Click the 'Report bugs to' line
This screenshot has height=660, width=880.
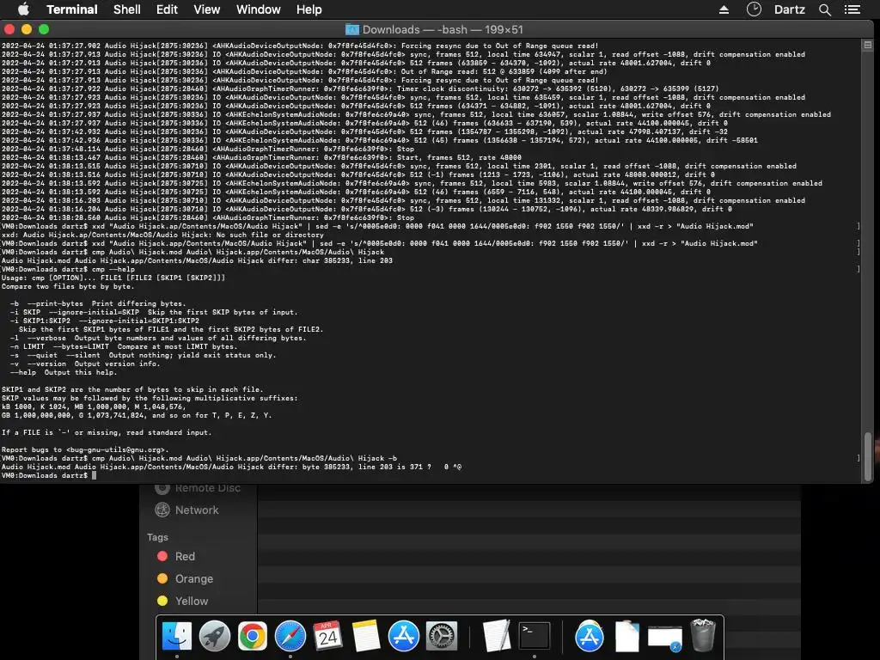pyautogui.click(x=85, y=449)
